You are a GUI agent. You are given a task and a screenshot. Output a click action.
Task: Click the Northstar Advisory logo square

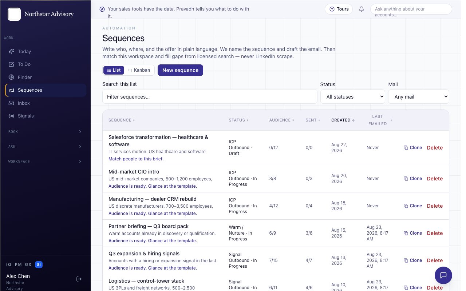click(x=14, y=14)
